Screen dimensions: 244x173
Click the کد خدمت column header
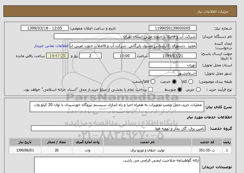click(207, 142)
